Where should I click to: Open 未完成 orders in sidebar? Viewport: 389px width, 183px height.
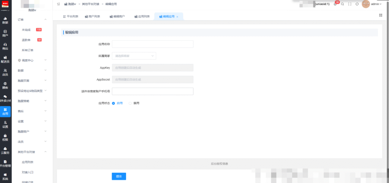27,30
